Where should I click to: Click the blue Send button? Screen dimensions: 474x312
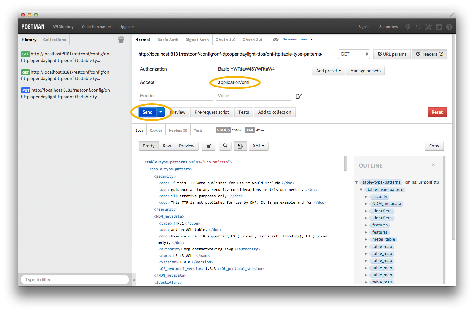coord(148,112)
